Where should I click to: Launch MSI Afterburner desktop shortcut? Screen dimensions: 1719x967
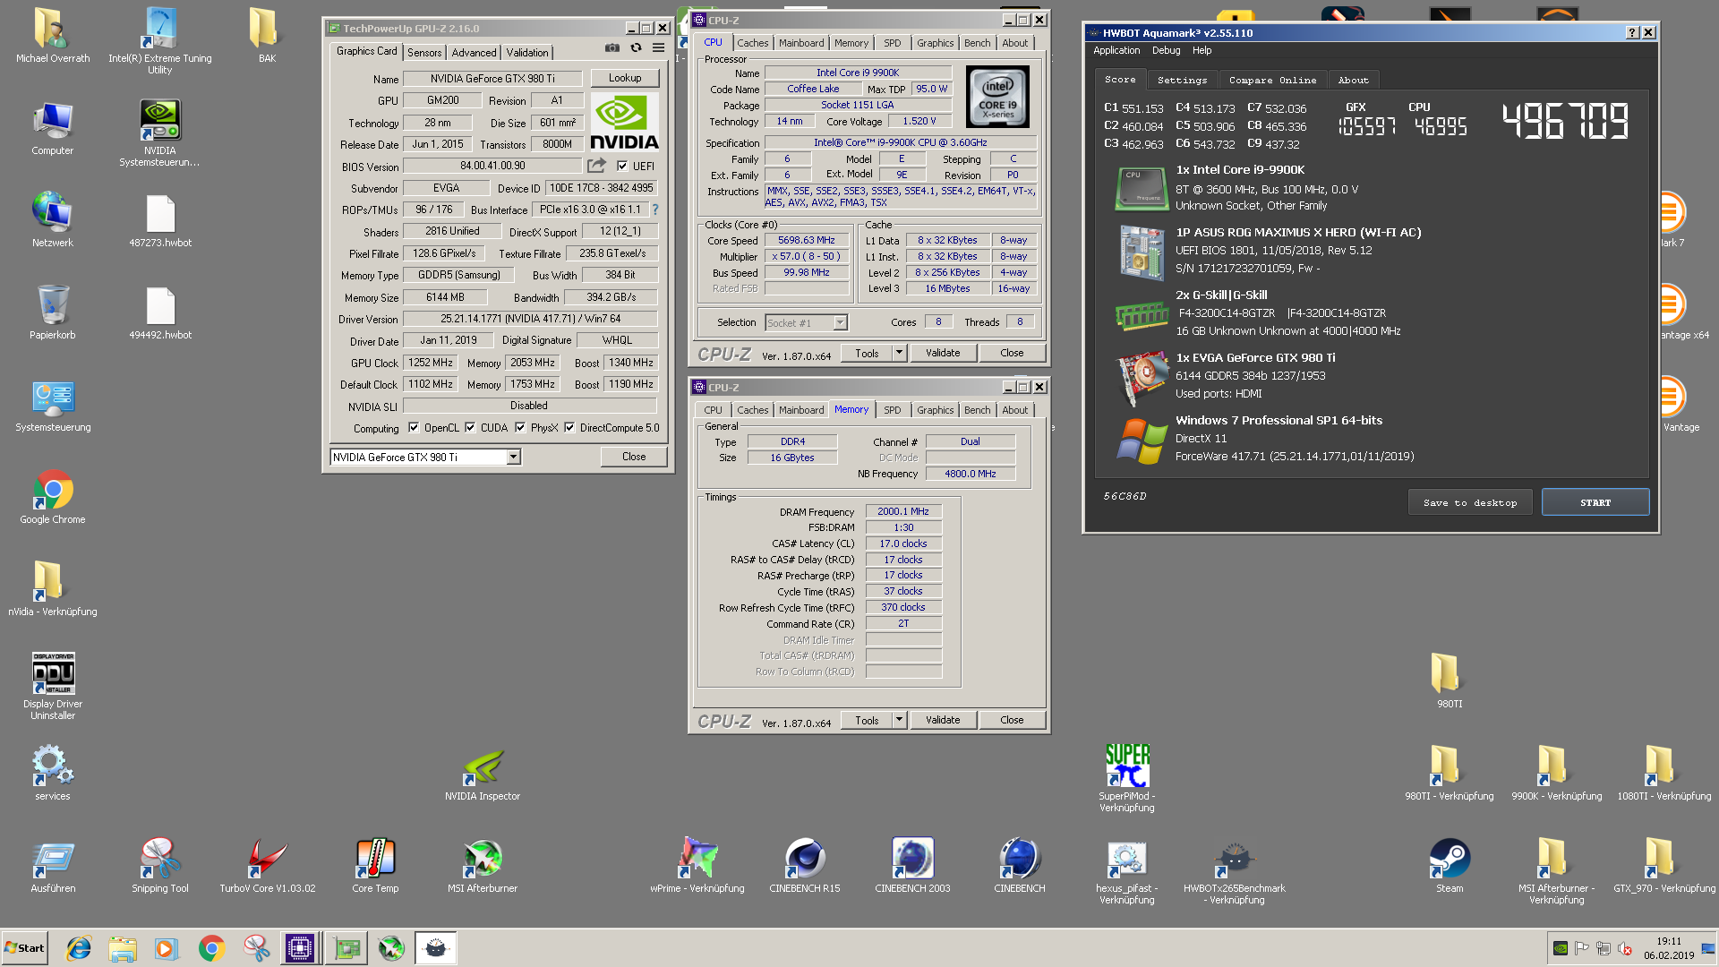[483, 867]
